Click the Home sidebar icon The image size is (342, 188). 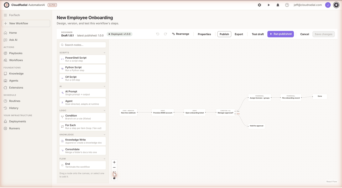click(x=5, y=33)
